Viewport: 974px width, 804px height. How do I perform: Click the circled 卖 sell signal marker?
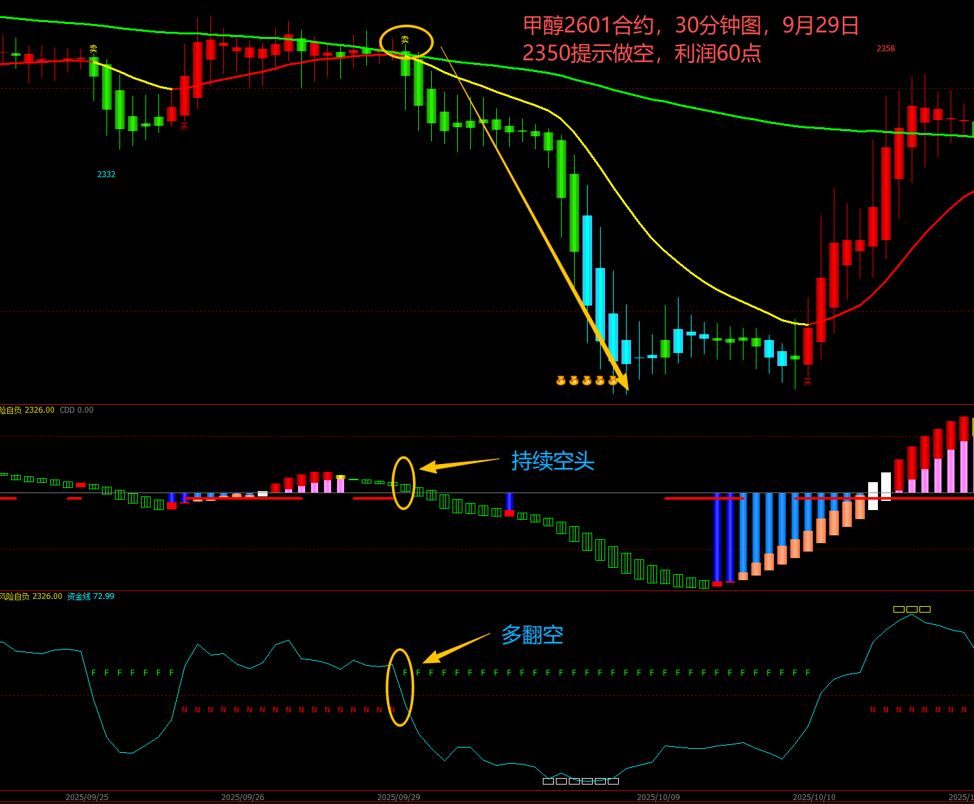405,40
